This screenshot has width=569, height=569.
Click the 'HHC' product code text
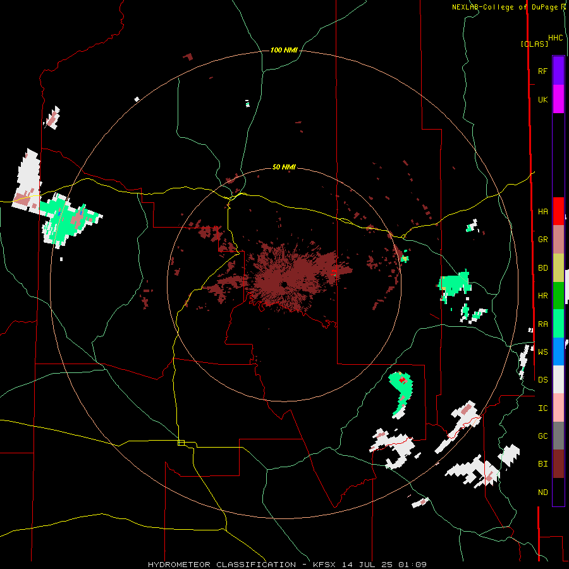(x=555, y=38)
